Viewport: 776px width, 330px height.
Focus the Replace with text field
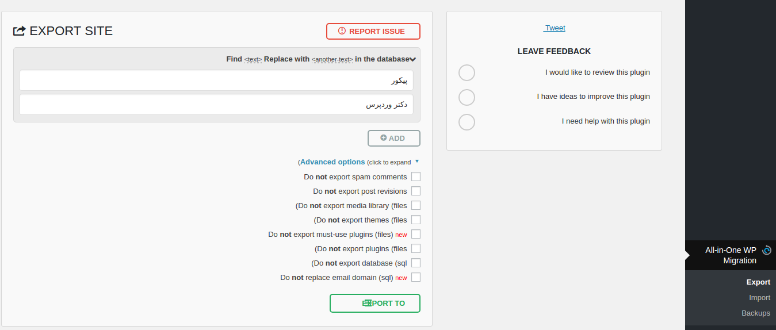216,105
